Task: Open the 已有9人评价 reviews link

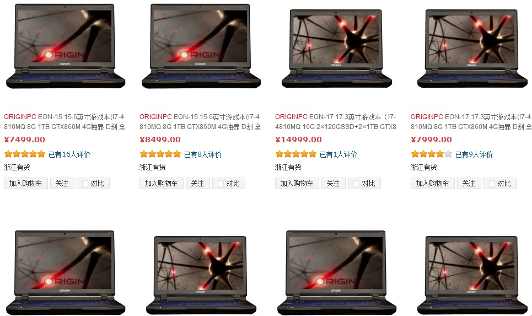Action: coord(474,154)
